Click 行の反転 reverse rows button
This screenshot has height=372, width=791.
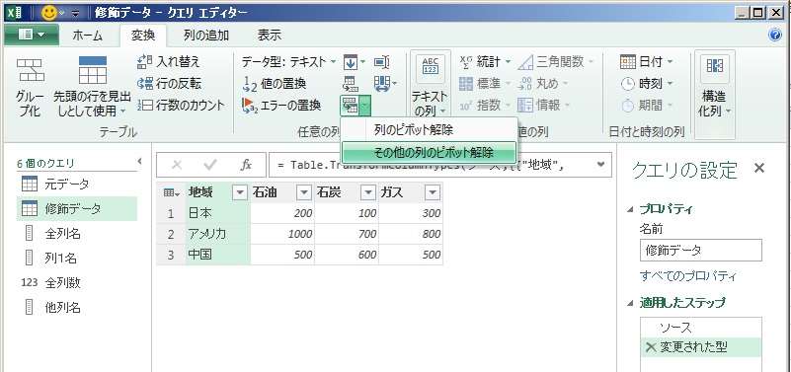[x=169, y=84]
